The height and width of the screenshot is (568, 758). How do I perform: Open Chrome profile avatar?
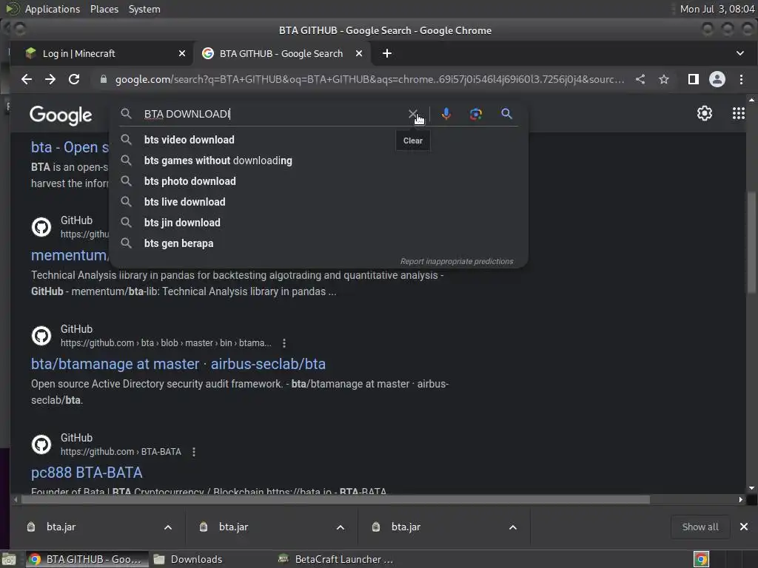coord(717,79)
